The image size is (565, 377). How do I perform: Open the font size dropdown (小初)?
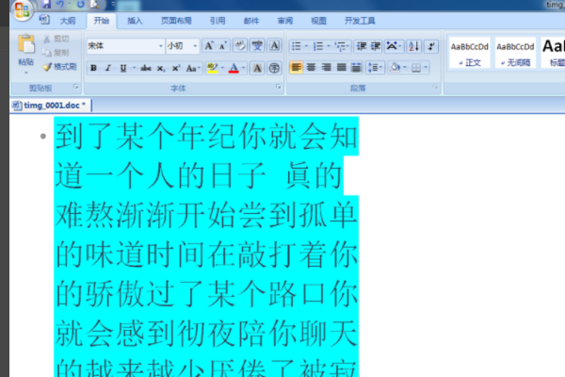pos(195,46)
